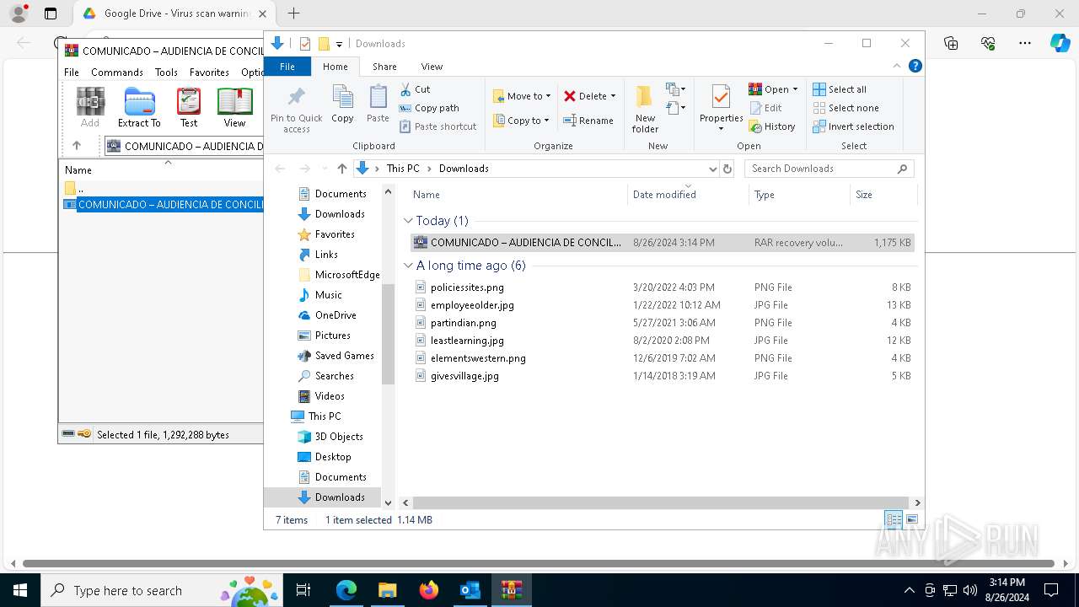Viewport: 1079px width, 607px height.
Task: Open WinRAR Tools menu
Action: tap(166, 73)
